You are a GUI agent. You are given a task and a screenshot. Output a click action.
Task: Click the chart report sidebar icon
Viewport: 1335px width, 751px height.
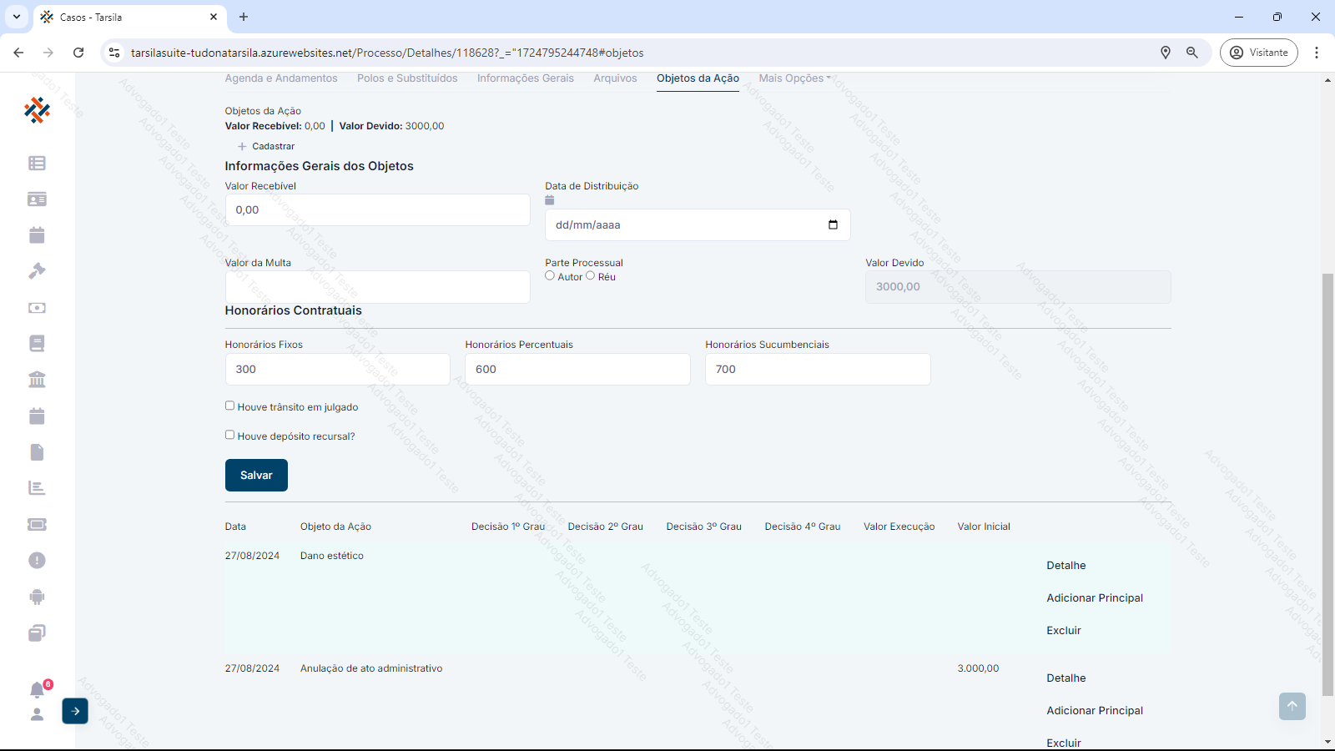tap(37, 488)
